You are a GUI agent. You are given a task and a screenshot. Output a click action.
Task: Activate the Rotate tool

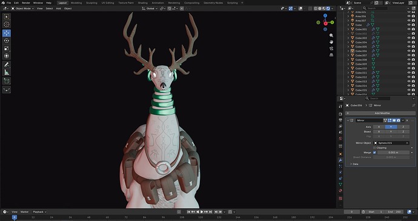tap(7, 40)
